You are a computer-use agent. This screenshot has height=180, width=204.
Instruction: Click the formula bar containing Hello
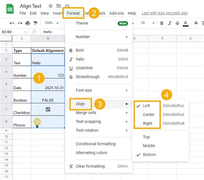pyautogui.click(x=54, y=32)
